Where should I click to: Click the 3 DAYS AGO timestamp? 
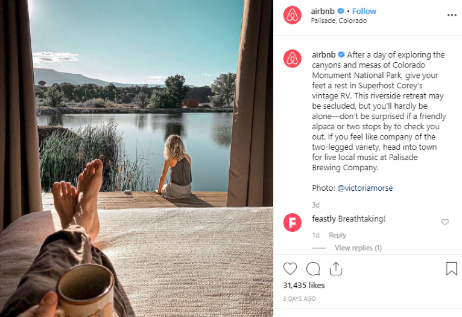pyautogui.click(x=299, y=299)
